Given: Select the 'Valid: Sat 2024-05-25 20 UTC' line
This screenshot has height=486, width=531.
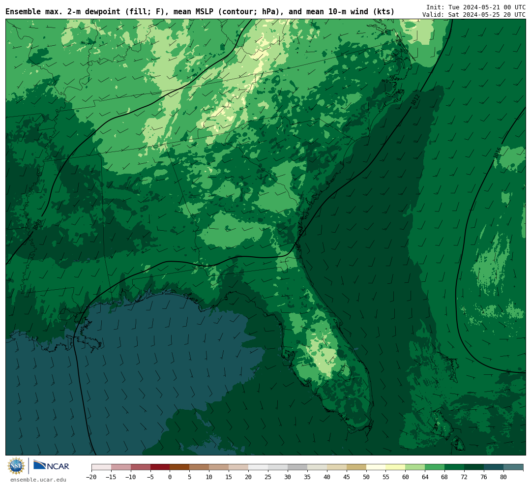Looking at the screenshot, I should point(474,15).
